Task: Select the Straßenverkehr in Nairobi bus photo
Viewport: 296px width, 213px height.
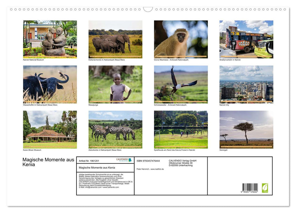Action: click(x=246, y=39)
